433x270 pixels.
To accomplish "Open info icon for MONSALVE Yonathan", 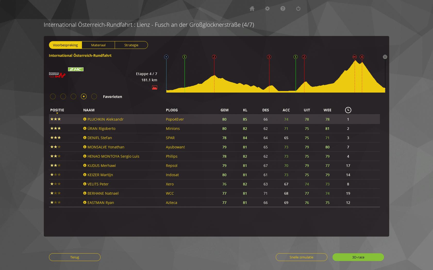I will pos(85,147).
